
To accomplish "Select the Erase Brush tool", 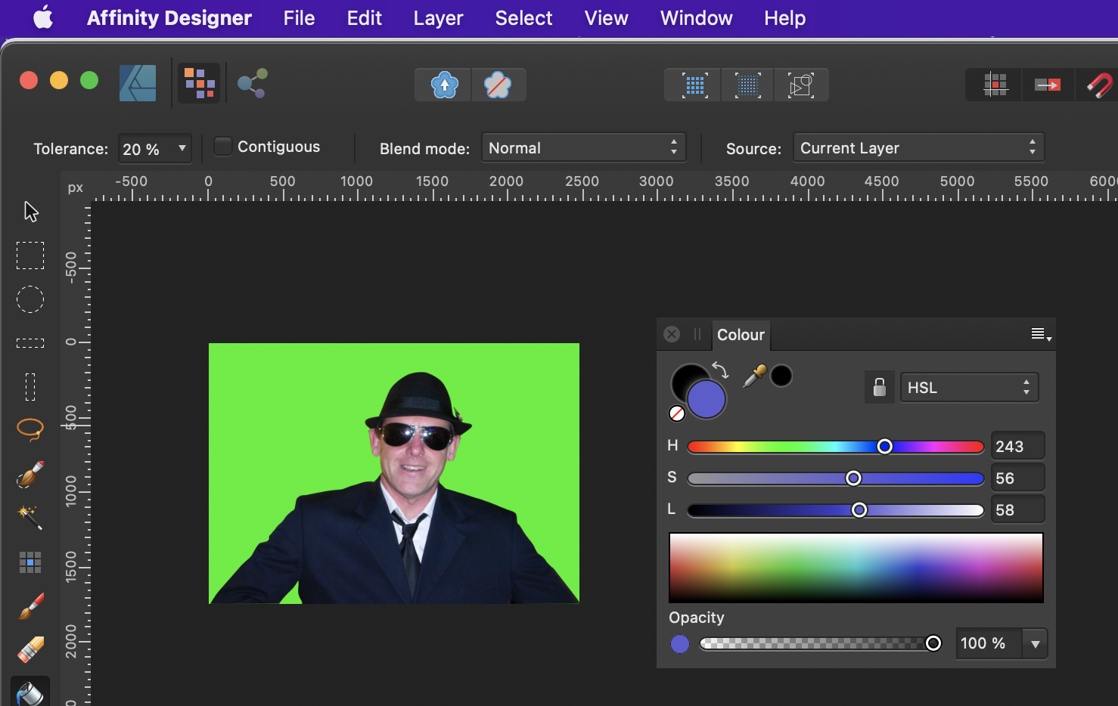I will pyautogui.click(x=30, y=649).
